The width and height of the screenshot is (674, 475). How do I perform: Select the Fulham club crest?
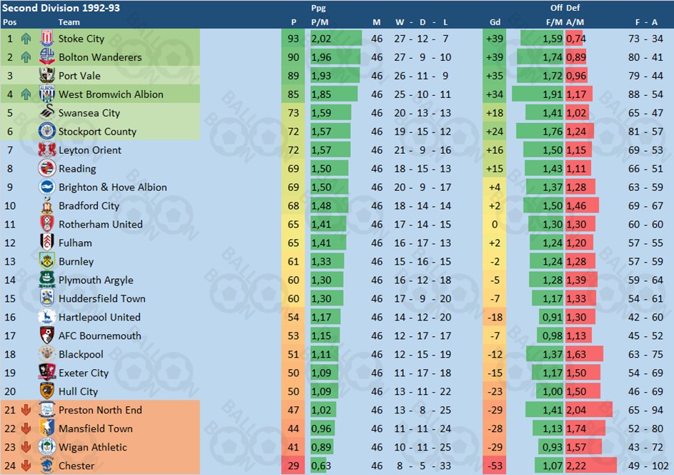click(47, 243)
